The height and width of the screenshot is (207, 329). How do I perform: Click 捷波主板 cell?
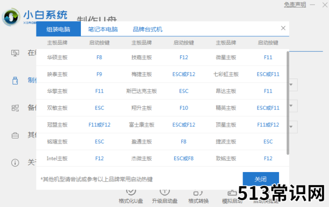coord(226,142)
